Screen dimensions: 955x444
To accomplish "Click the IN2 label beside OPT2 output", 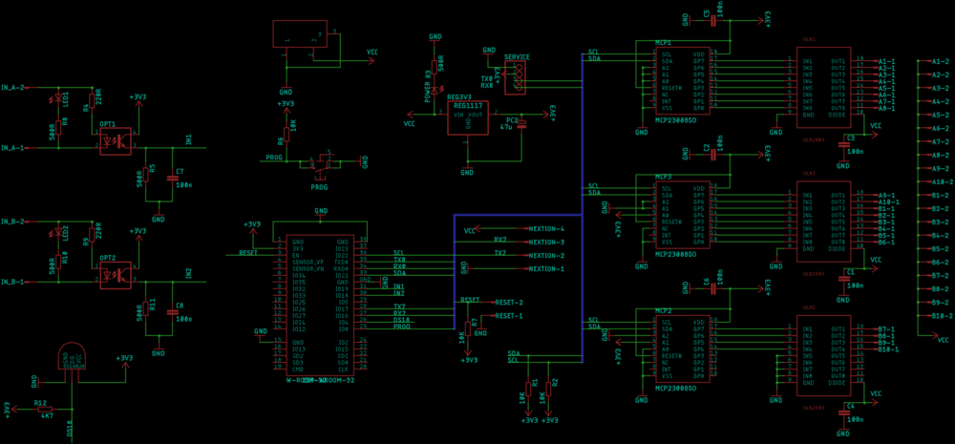I will (x=188, y=271).
